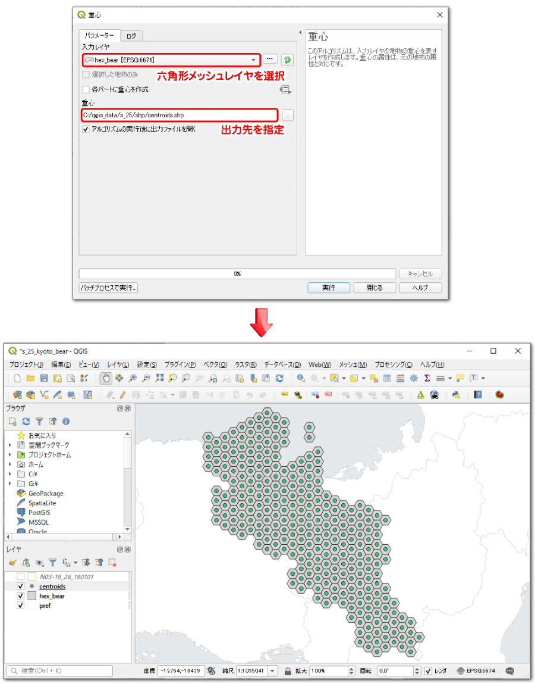Refresh the map canvas

click(x=279, y=378)
